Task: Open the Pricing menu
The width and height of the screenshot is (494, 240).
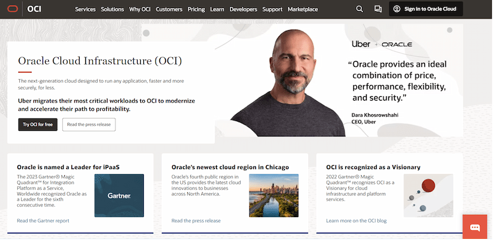Action: click(x=196, y=9)
